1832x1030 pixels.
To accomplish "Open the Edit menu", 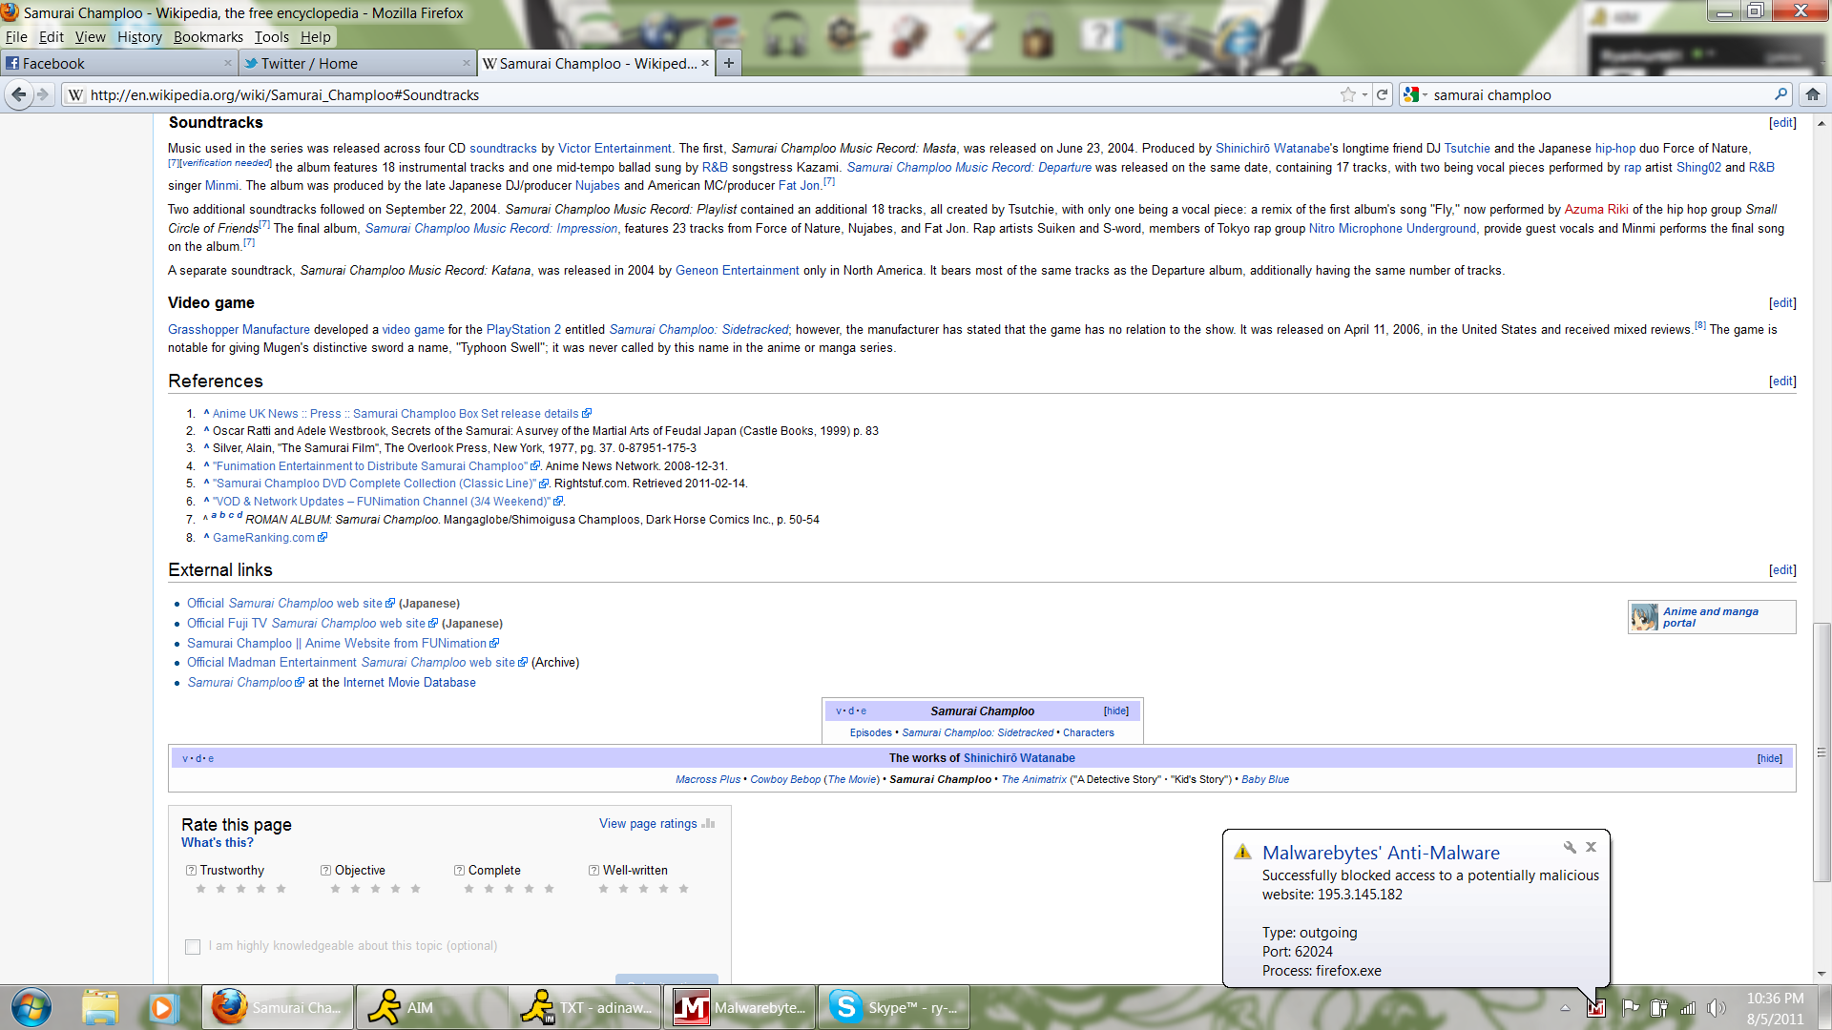I will click(x=51, y=36).
